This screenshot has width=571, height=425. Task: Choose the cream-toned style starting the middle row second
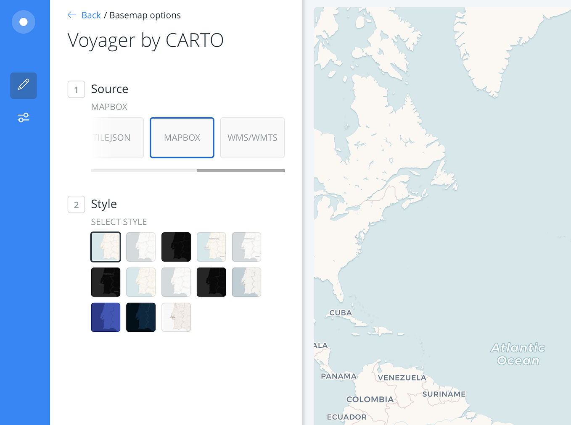(141, 282)
